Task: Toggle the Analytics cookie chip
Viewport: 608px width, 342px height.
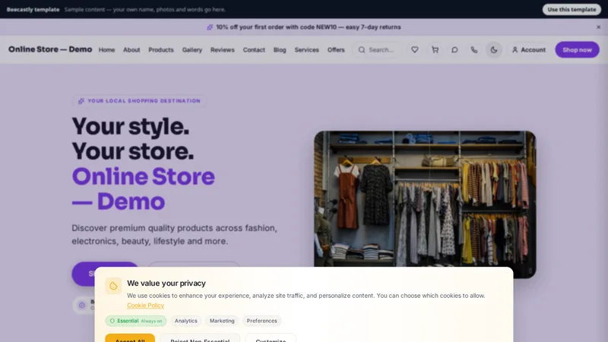Action: coord(185,321)
